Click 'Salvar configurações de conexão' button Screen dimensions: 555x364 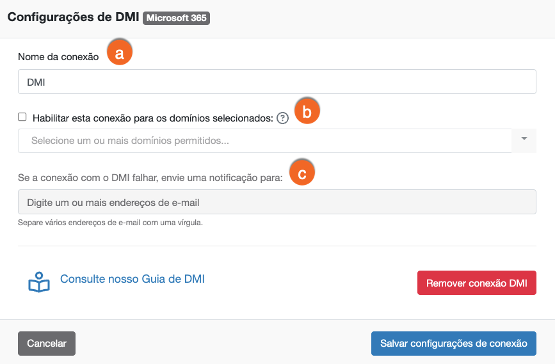454,344
